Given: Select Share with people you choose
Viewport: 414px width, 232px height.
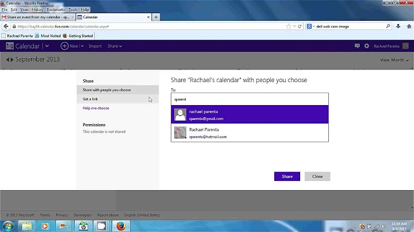Looking at the screenshot, I should (x=118, y=90).
